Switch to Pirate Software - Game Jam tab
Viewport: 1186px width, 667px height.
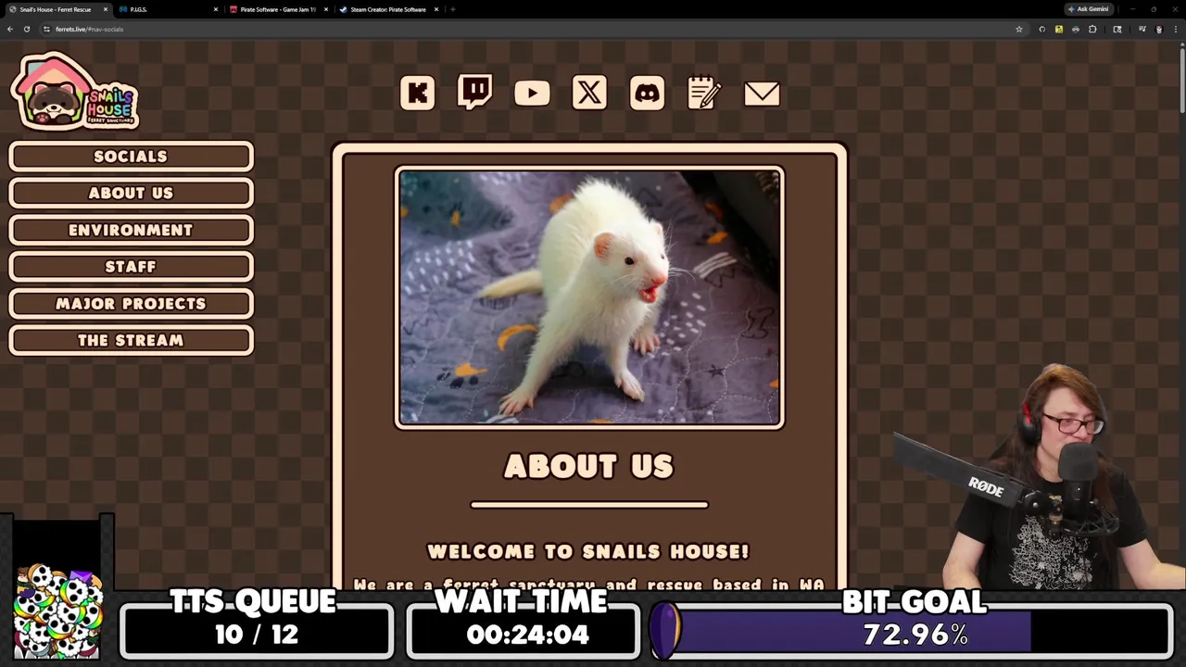(x=277, y=9)
